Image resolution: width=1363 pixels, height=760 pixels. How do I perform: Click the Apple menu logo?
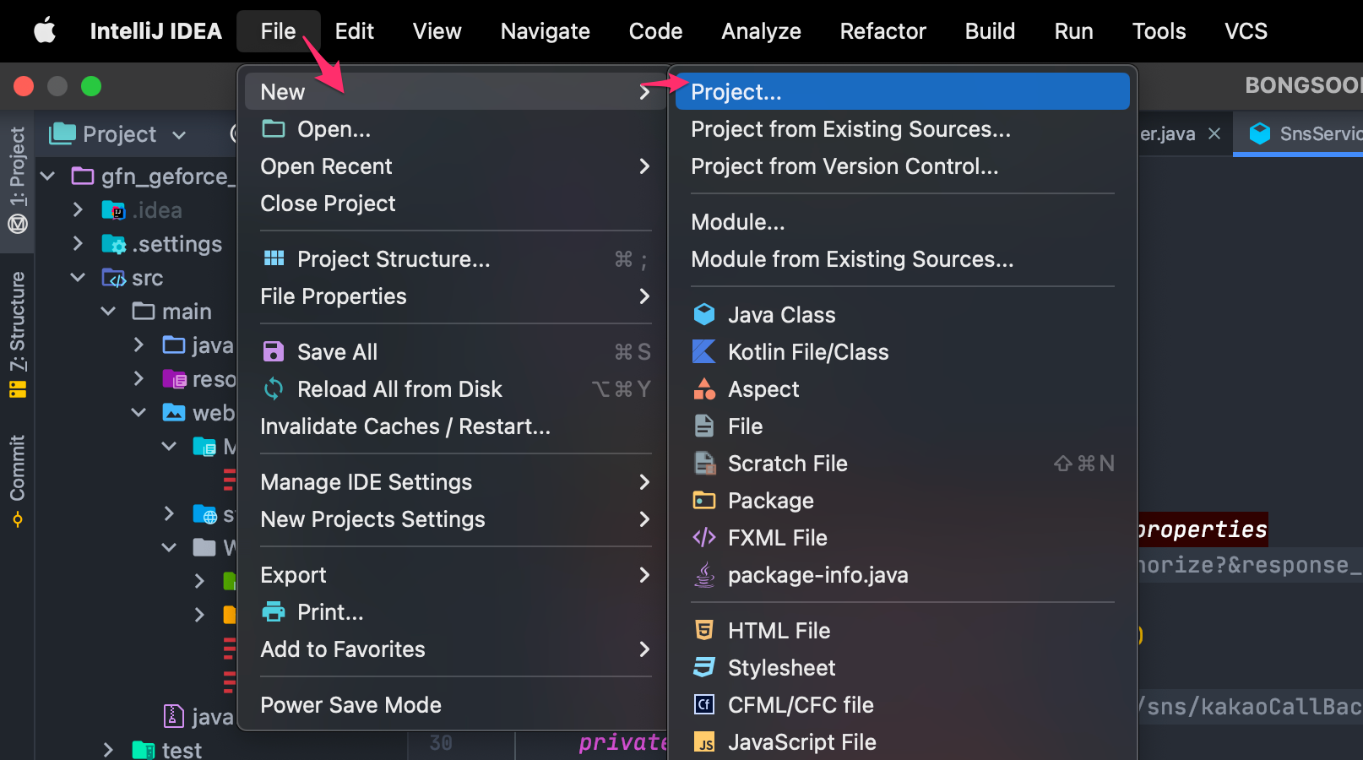pos(45,31)
